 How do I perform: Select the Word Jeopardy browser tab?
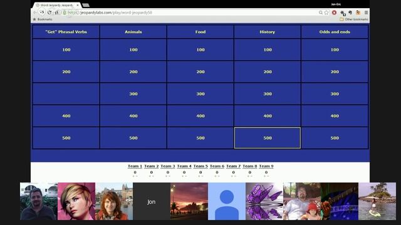pyautogui.click(x=57, y=5)
